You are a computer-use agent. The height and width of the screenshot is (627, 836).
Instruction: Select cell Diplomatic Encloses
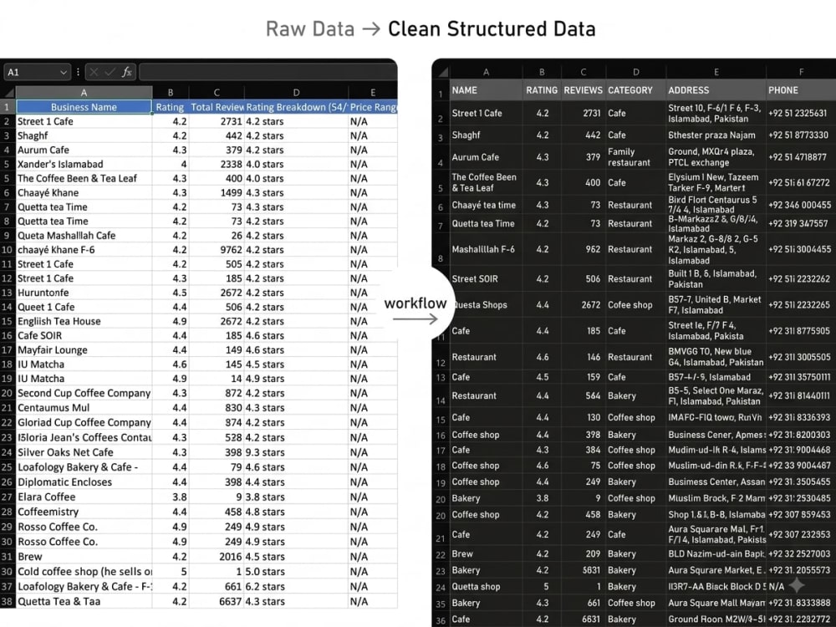[x=84, y=482]
